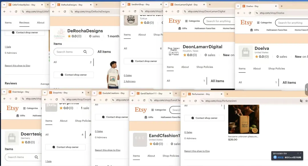
Task: Click translate icon in Perfumesiren address bar
Action: pos(301,101)
